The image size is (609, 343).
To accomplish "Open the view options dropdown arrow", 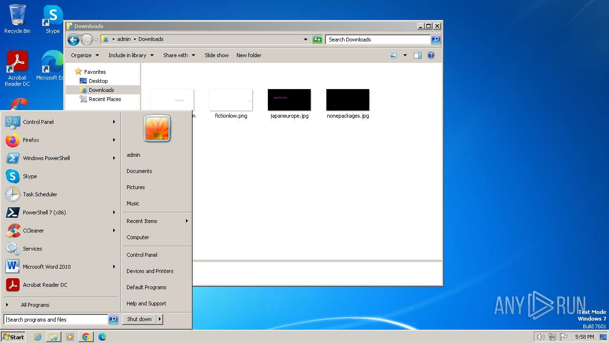I will click(x=405, y=55).
